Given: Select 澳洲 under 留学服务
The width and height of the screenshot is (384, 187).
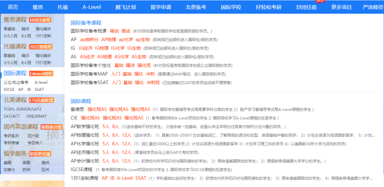Looking at the screenshot, I should 45,163.
